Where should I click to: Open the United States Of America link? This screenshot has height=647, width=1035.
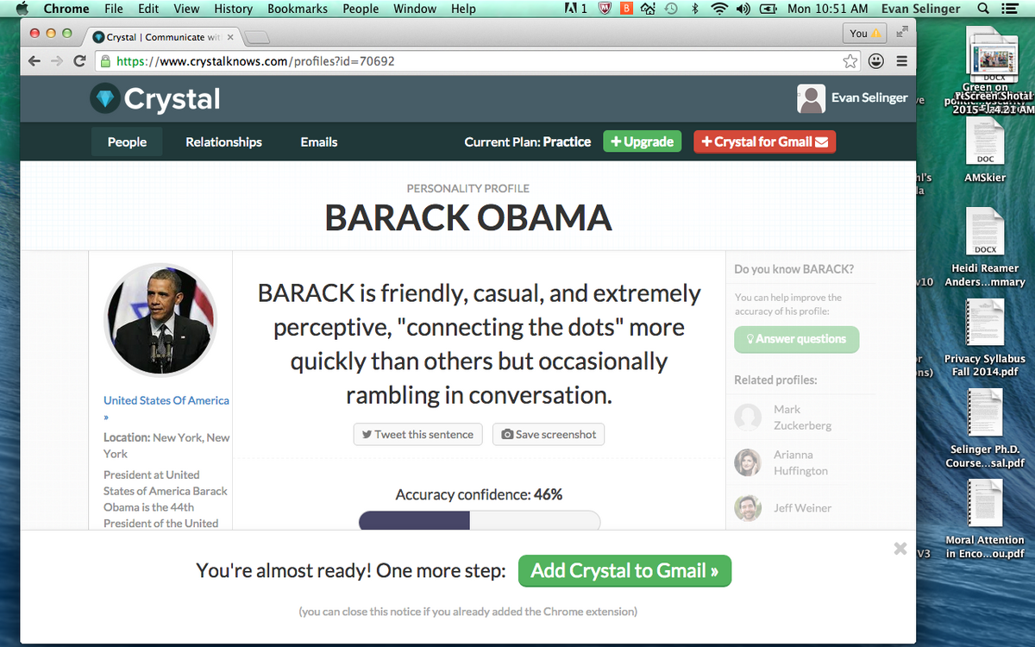click(166, 400)
